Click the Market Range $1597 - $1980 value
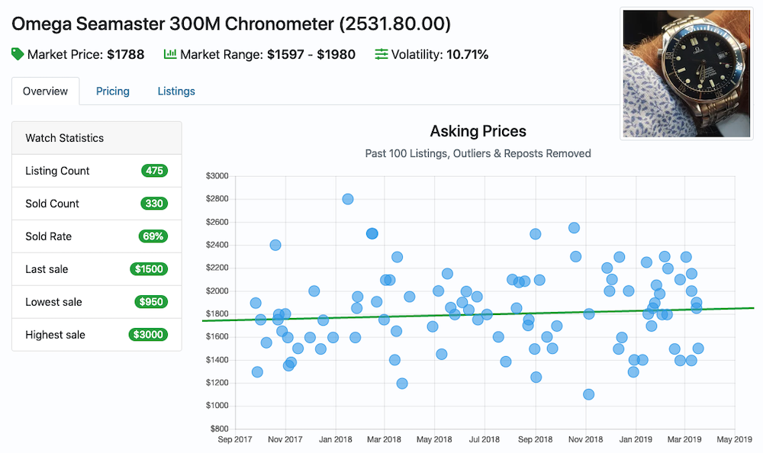763x453 pixels. 311,54
